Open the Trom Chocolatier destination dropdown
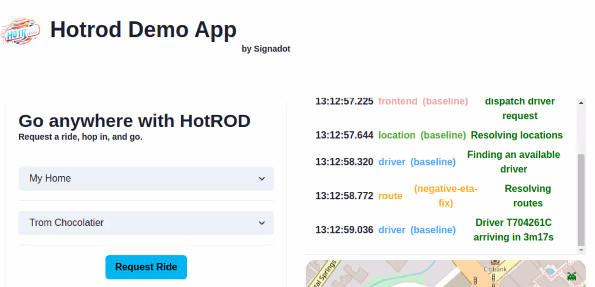Screen dimensions: 595x287 [146, 223]
